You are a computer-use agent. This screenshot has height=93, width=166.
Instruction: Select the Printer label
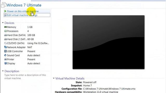coord(11,59)
